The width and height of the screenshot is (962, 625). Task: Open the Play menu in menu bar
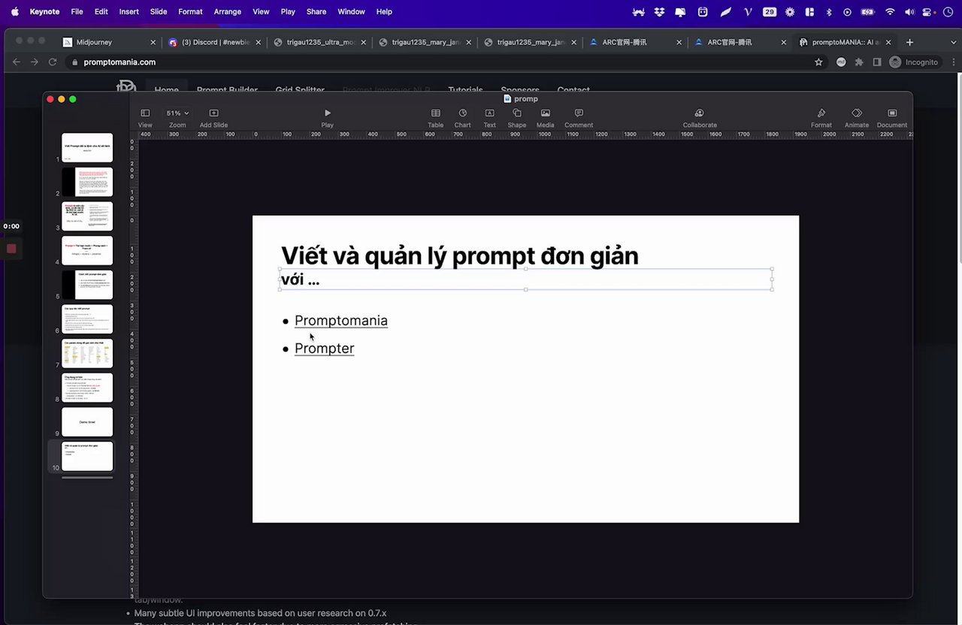click(x=288, y=11)
